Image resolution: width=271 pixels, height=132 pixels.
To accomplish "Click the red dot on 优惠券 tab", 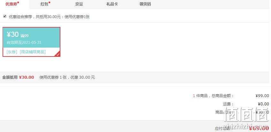I will pos(18,3).
